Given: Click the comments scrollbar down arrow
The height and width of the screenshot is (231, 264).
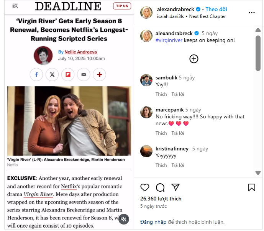Looking at the screenshot, I should 258,173.
